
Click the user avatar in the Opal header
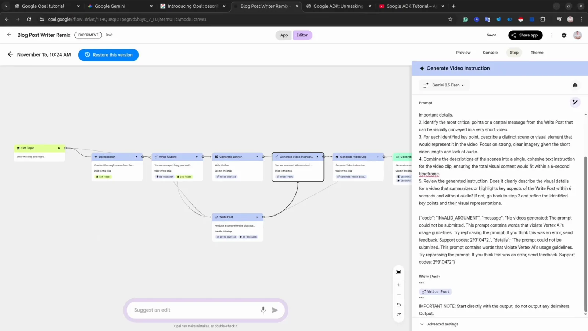coord(577,35)
